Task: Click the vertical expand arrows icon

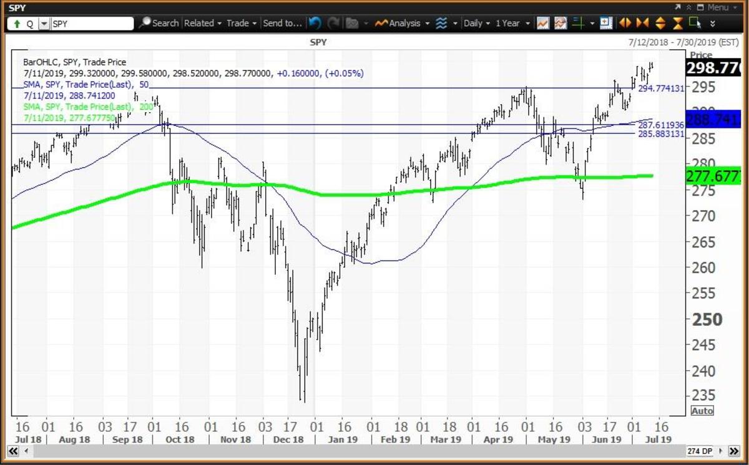Action: (x=658, y=23)
